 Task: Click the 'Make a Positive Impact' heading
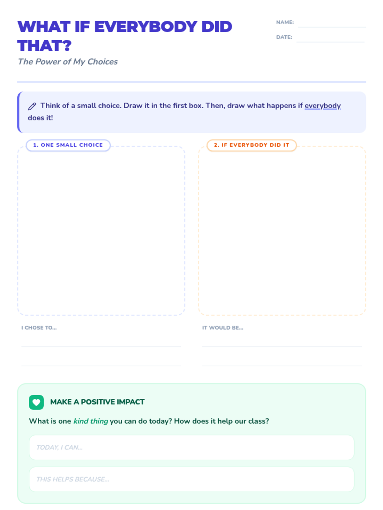click(97, 402)
